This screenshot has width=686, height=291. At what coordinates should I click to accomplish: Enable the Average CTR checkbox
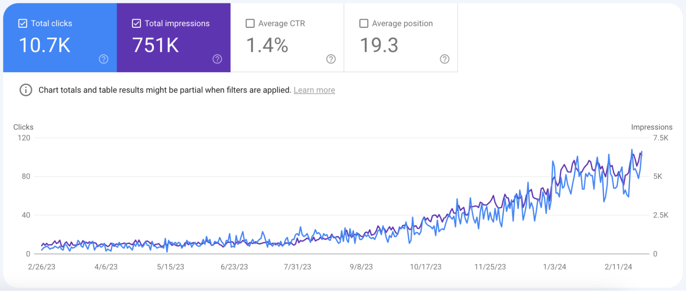tap(250, 23)
